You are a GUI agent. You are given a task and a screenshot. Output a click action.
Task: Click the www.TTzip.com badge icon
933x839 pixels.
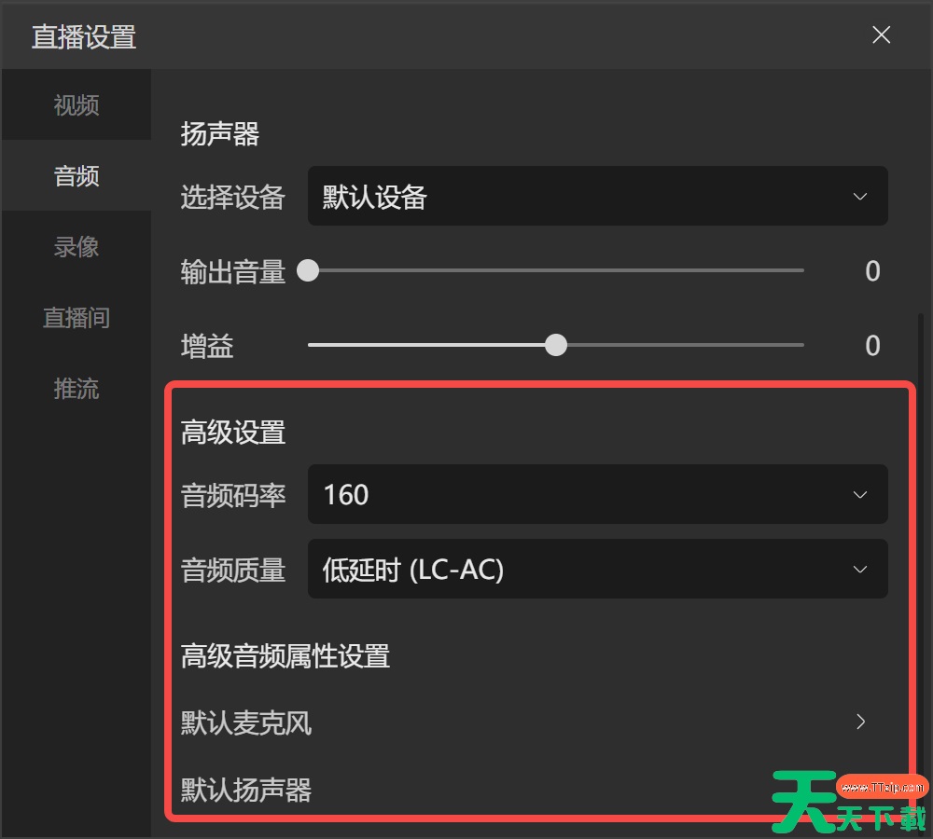pos(882,788)
